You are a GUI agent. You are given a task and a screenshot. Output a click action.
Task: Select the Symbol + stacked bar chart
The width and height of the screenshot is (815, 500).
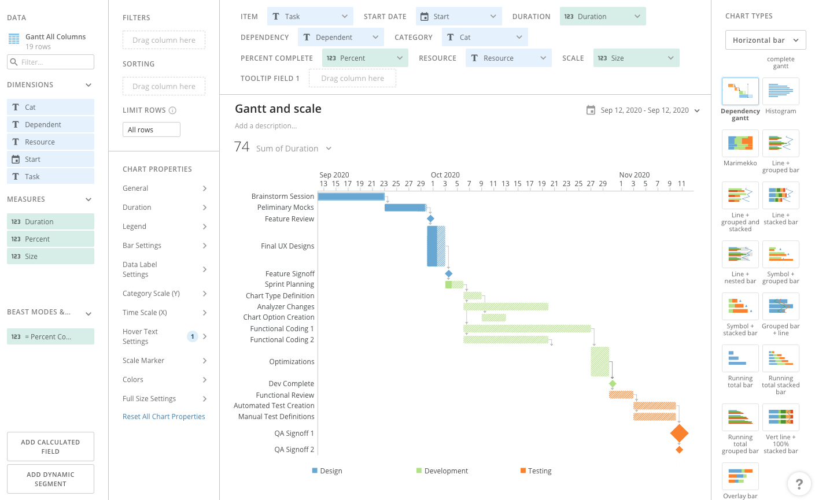tap(740, 307)
